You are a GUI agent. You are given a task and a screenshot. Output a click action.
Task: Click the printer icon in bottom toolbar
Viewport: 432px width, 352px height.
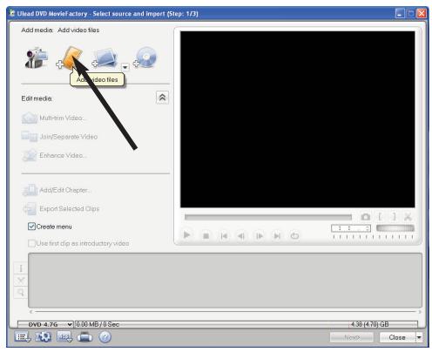point(84,337)
